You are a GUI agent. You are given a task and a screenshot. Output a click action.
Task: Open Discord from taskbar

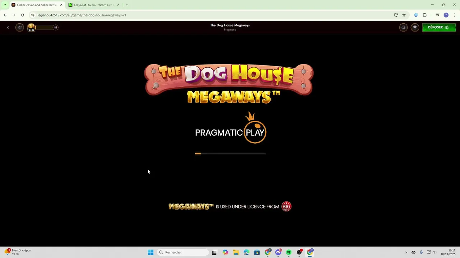click(278, 252)
